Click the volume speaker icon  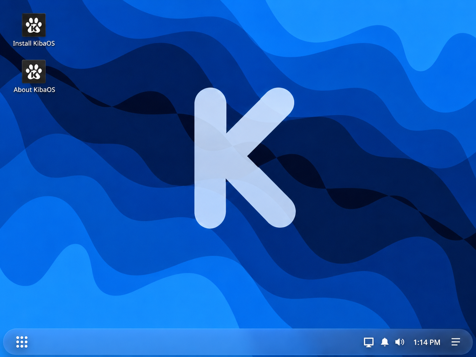tap(400, 342)
